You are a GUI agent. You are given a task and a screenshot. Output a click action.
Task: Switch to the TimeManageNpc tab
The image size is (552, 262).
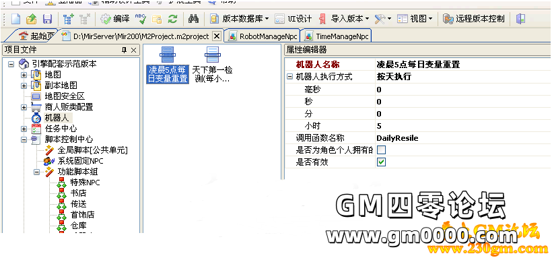click(336, 36)
